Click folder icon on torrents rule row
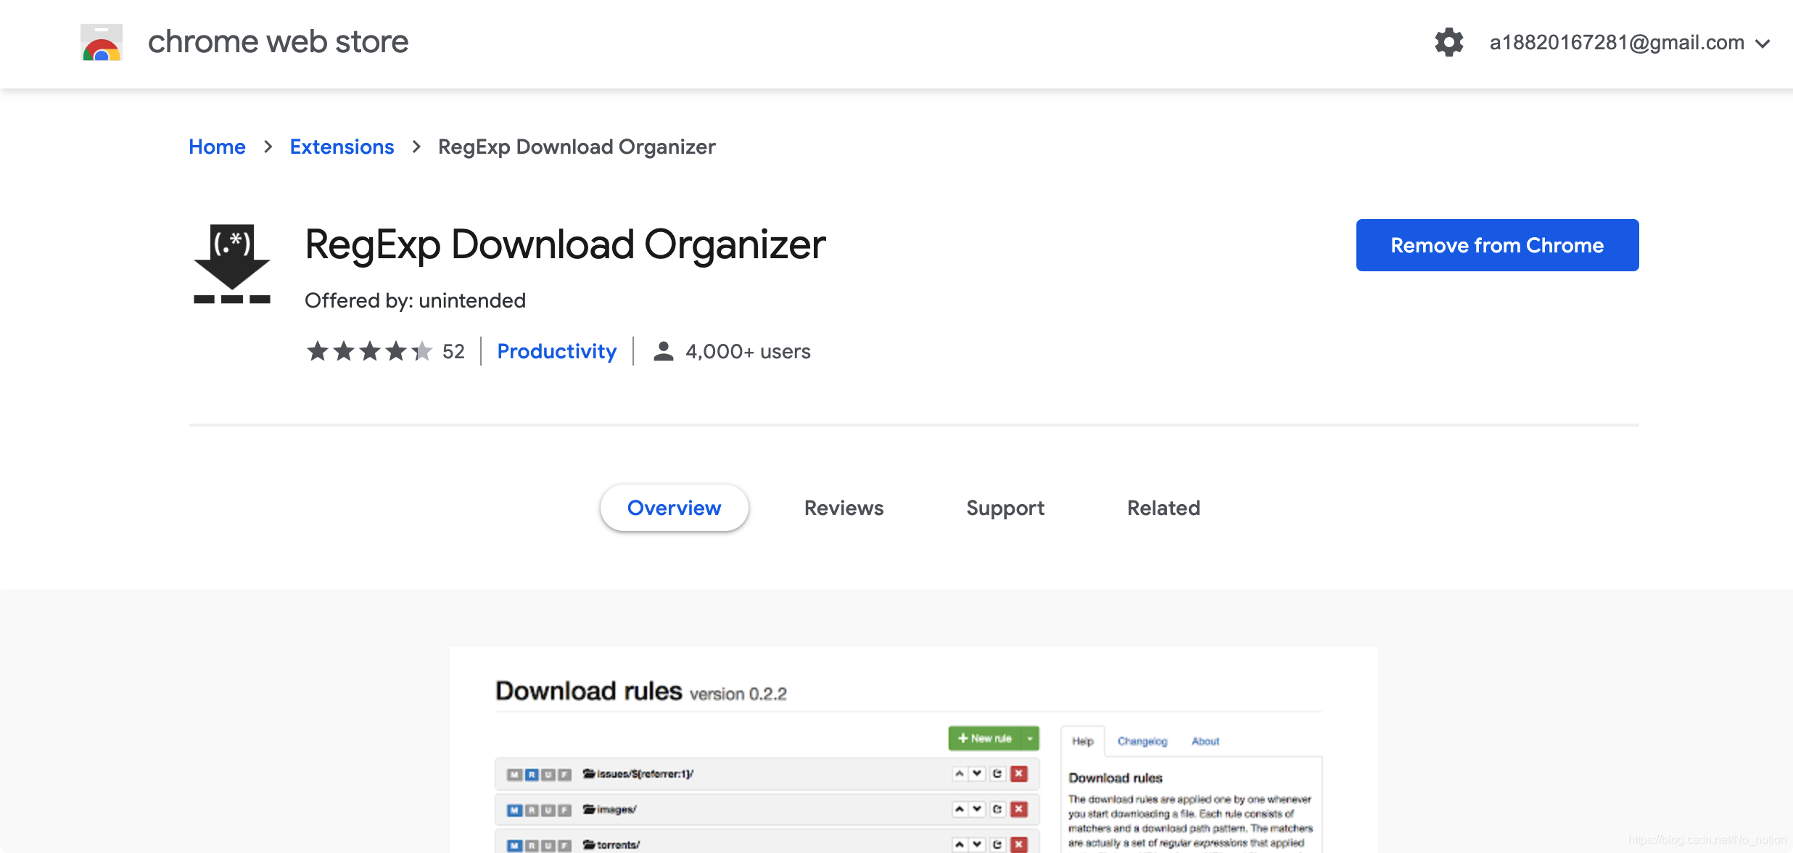 [x=588, y=845]
